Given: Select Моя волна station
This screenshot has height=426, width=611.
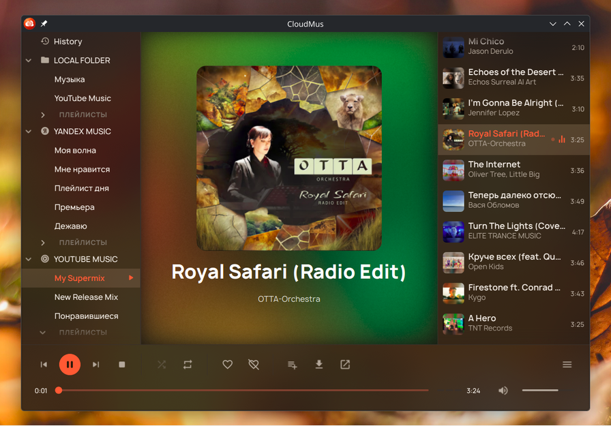Looking at the screenshot, I should click(75, 151).
